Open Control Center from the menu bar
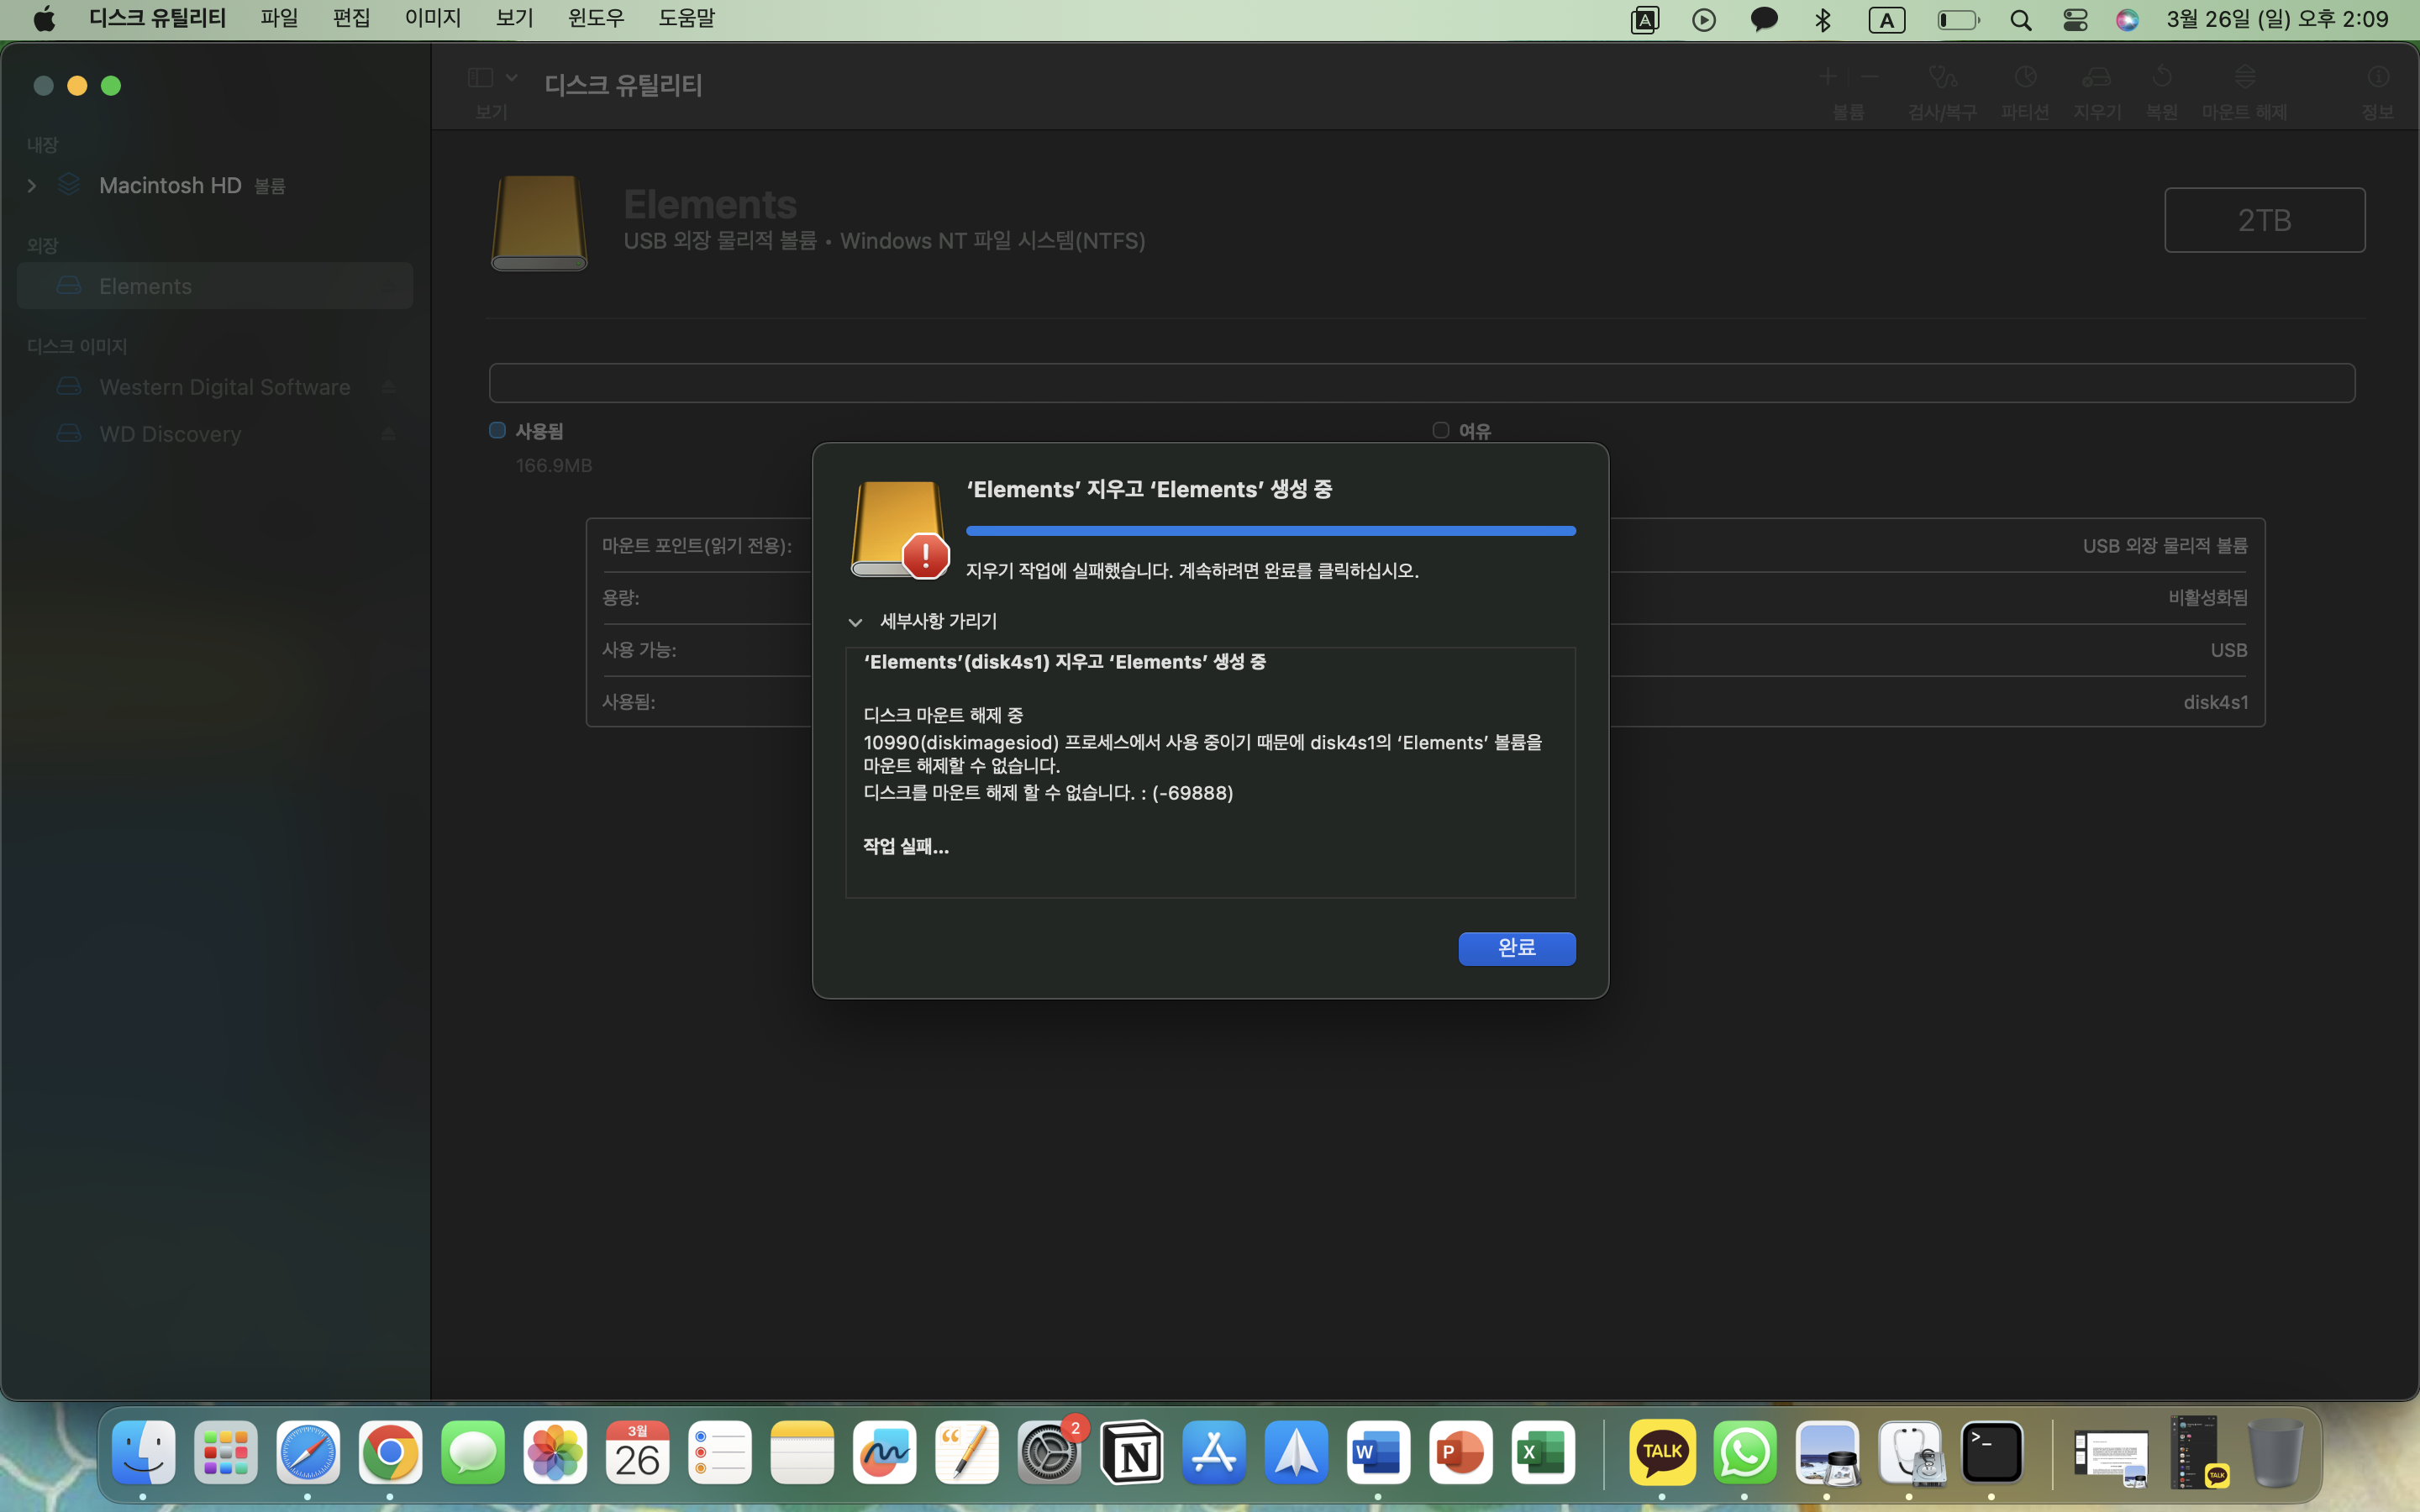This screenshot has height=1512, width=2420. click(2075, 20)
